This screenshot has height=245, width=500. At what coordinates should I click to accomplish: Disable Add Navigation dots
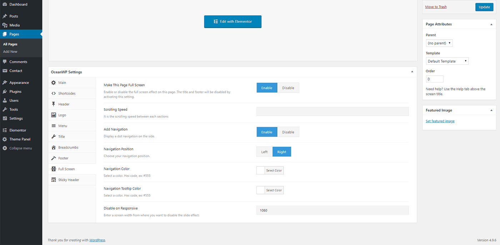pyautogui.click(x=288, y=132)
